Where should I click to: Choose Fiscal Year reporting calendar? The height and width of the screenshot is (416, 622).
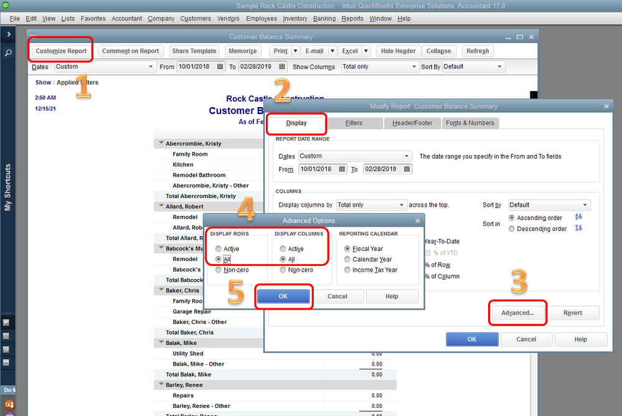click(347, 249)
